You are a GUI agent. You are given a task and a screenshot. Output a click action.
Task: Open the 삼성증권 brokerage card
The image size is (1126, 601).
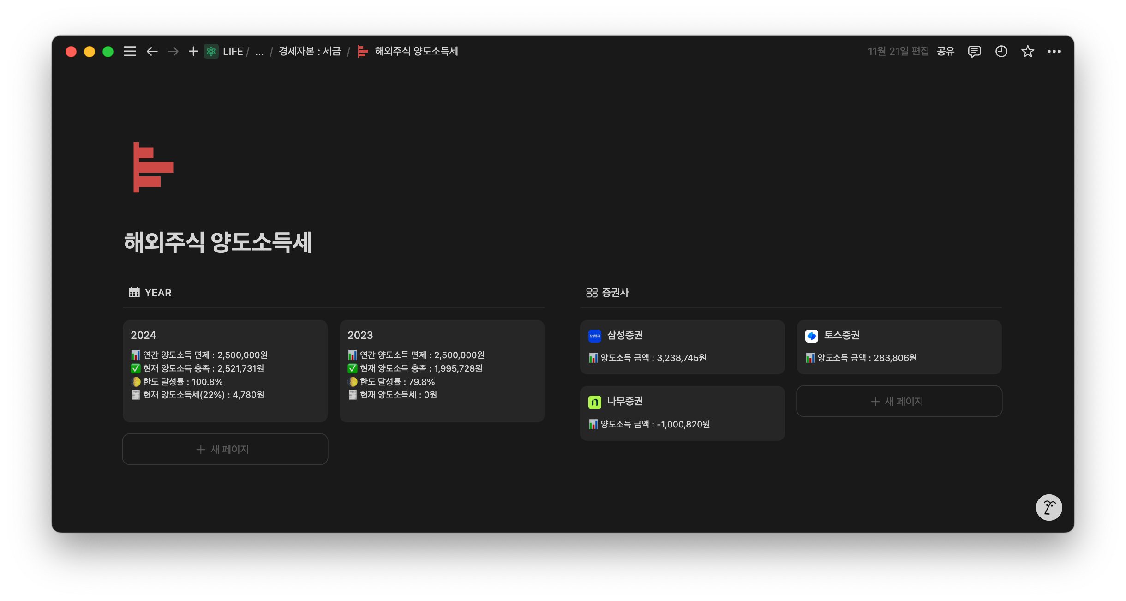pos(682,347)
